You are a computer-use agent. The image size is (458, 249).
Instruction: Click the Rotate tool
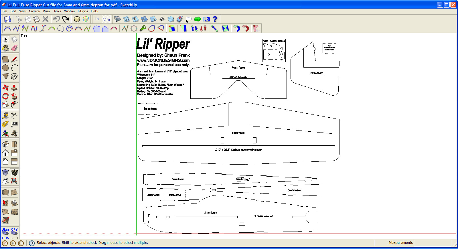(x=5, y=96)
